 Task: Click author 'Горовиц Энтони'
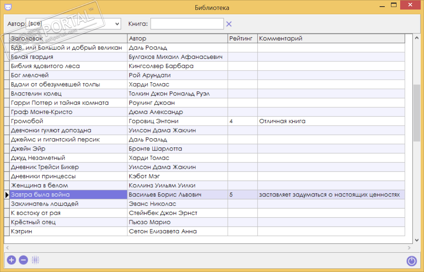[178, 121]
